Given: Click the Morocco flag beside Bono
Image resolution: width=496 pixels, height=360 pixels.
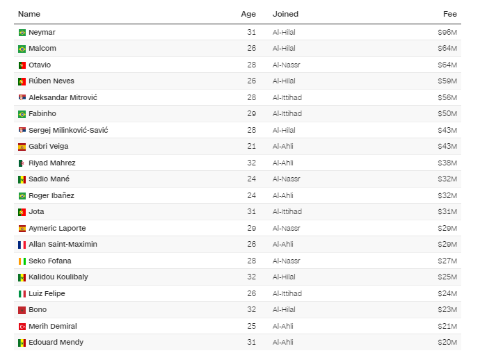Looking at the screenshot, I should click(22, 310).
